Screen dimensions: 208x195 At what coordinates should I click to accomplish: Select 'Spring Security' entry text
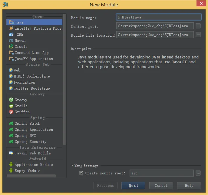pyautogui.click(x=31, y=142)
